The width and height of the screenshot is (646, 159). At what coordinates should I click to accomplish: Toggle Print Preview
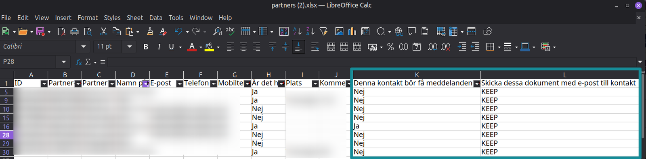click(88, 32)
